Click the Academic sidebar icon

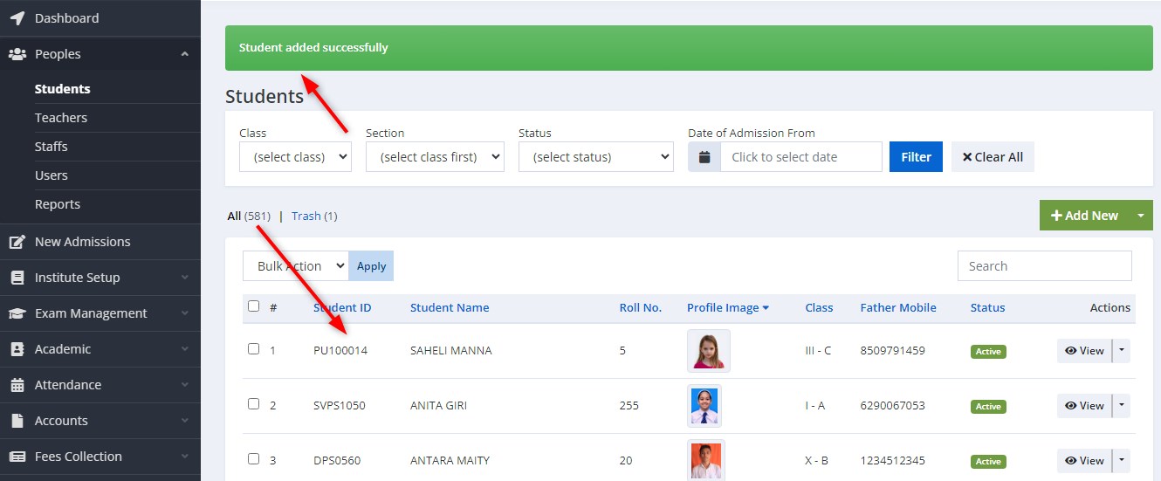pyautogui.click(x=17, y=349)
